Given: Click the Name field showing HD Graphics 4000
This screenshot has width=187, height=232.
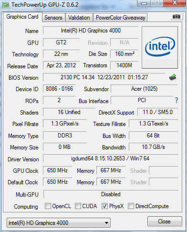Looking at the screenshot, I should tap(91, 31).
